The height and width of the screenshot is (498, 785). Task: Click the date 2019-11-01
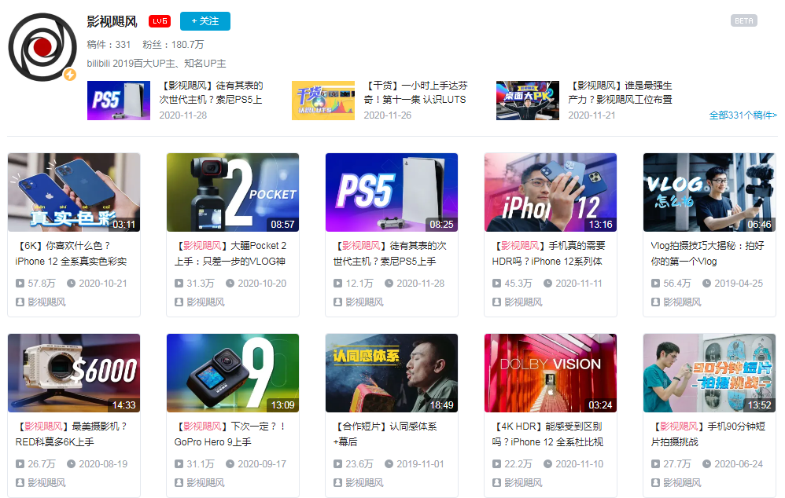point(421,464)
